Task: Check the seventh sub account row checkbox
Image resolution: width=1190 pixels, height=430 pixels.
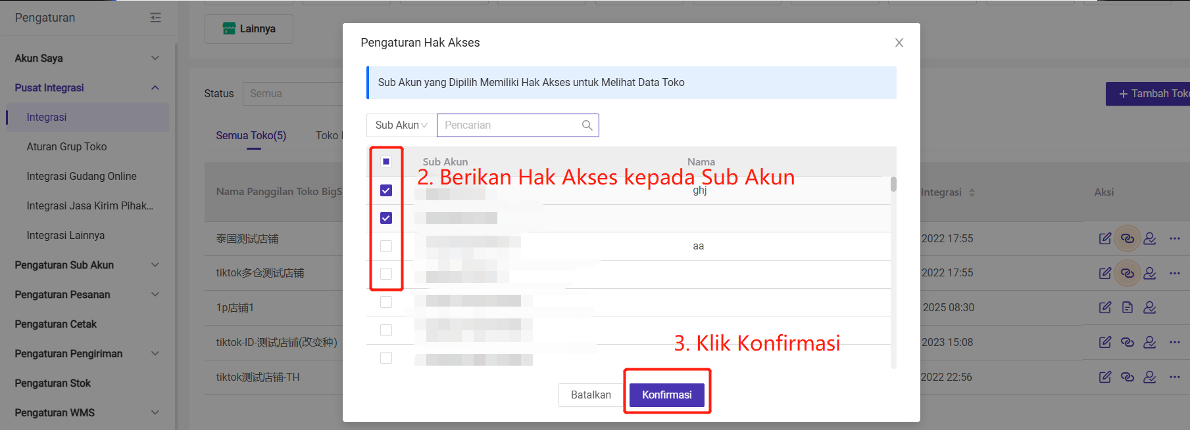Action: (x=386, y=358)
